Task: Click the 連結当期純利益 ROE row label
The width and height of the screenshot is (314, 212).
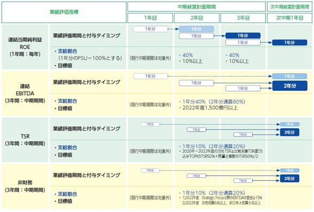Action: coord(25,47)
